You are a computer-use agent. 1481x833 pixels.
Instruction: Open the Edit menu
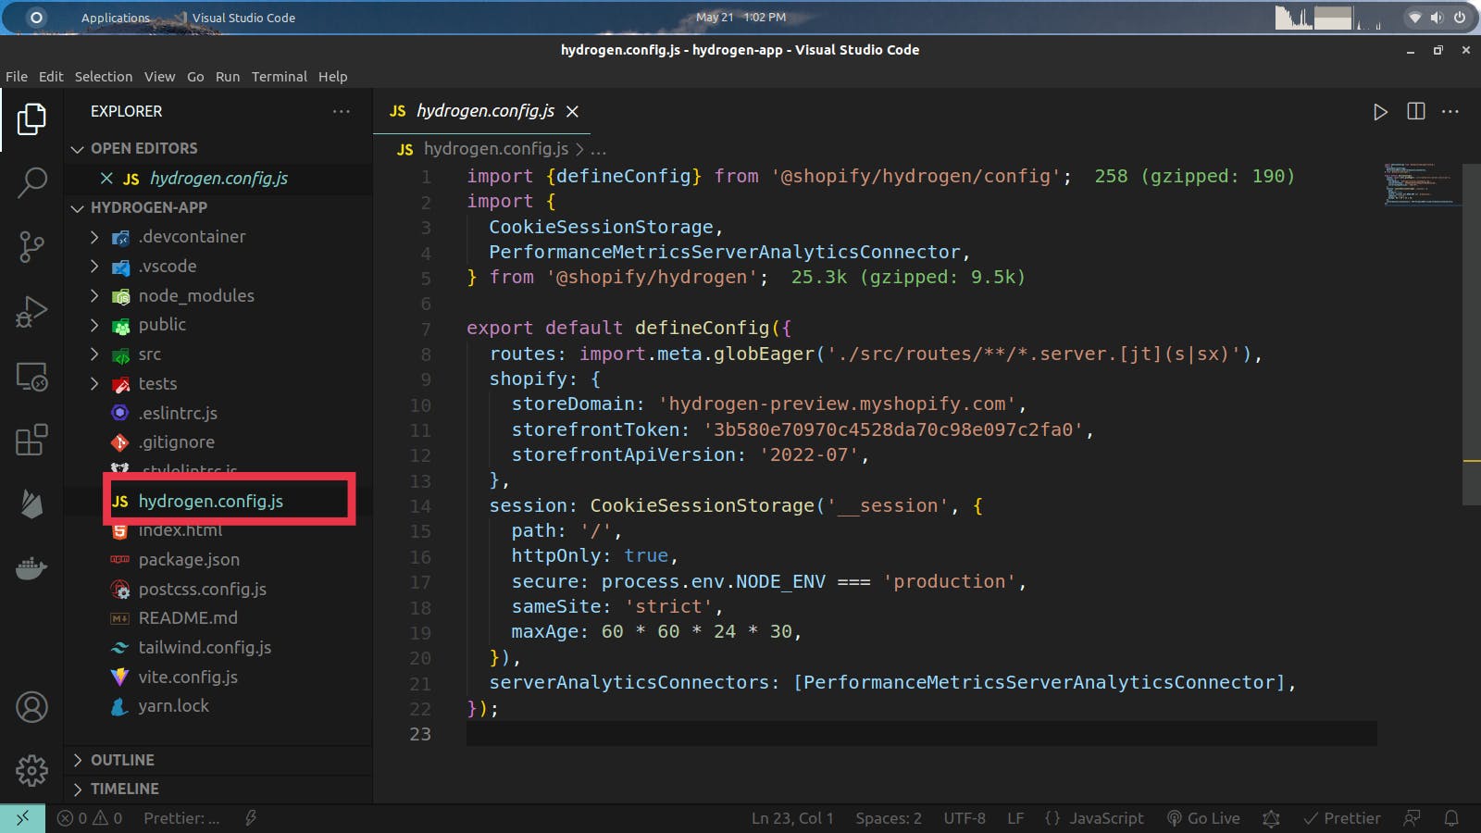pos(51,77)
